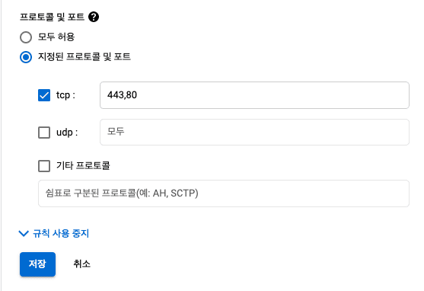Click the 모두 허용 label text
Screen dimensions: 424x291
[x=56, y=37]
